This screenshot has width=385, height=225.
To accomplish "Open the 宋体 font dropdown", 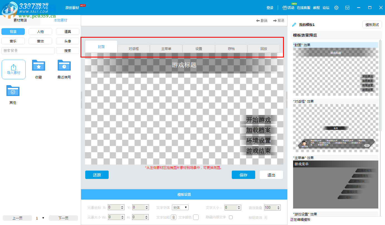I will tap(180, 207).
